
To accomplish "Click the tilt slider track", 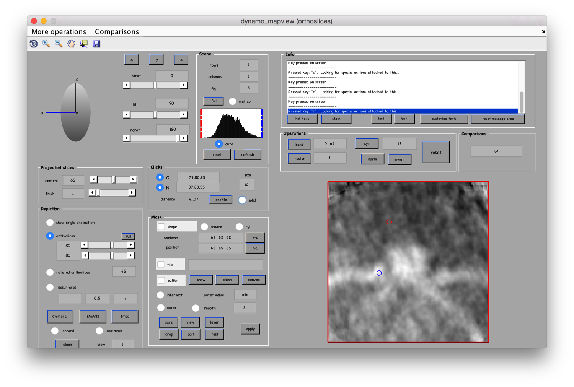I will [155, 115].
